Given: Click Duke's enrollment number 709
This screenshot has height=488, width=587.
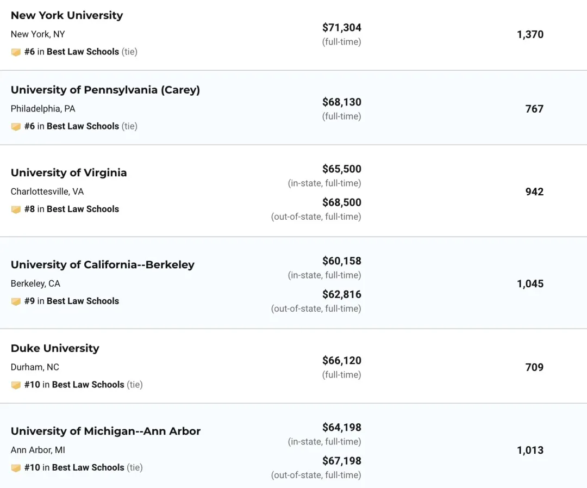Looking at the screenshot, I should (x=534, y=367).
